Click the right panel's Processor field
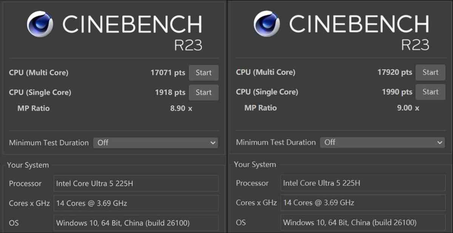Image resolution: width=453 pixels, height=233 pixels. click(x=363, y=183)
